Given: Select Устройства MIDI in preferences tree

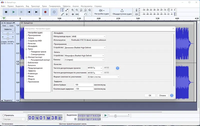Looking at the screenshot, I should coord(35,41).
